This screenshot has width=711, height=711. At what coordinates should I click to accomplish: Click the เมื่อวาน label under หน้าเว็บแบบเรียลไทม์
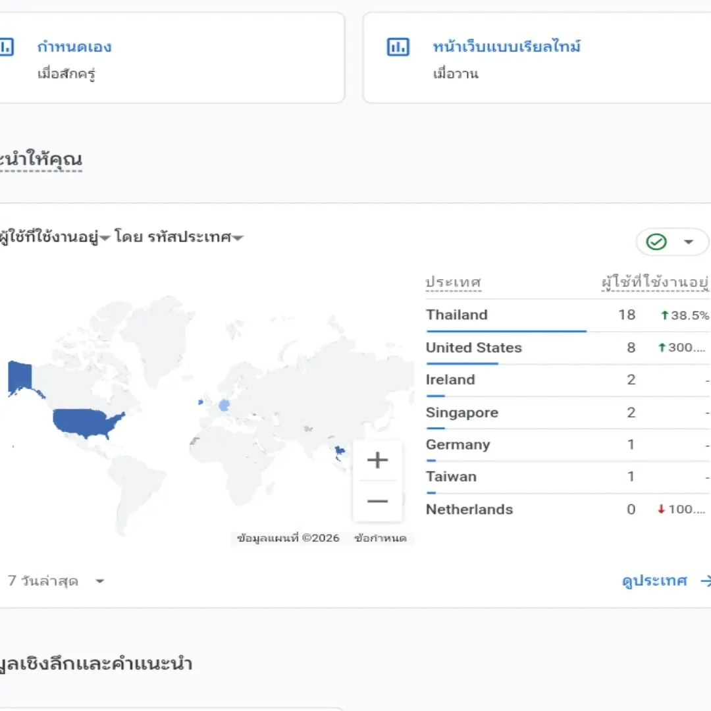coord(456,74)
